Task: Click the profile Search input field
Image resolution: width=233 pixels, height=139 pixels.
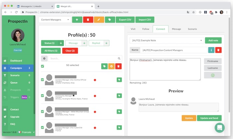Action: pyautogui.click(x=85, y=58)
